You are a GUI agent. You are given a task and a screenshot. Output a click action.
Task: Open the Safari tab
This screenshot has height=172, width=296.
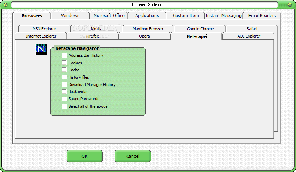pos(252,29)
